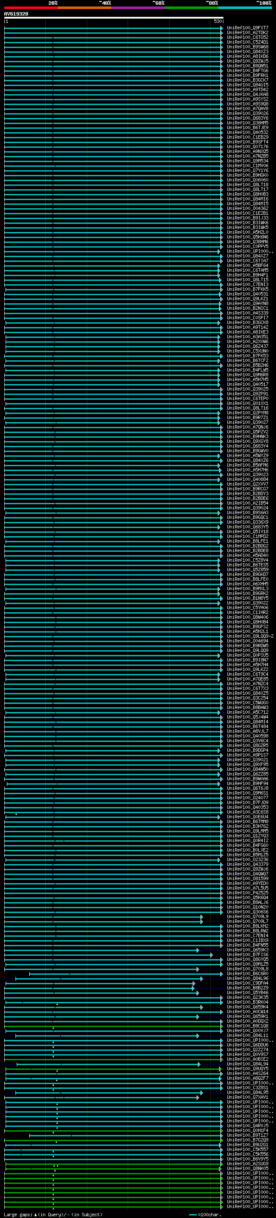
Task: Select label UniRef100_Q9M534
Action: click(x=248, y=161)
